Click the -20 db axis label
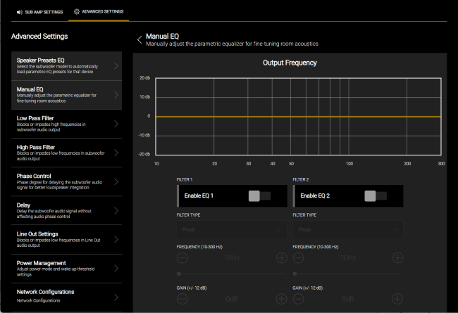 click(x=144, y=154)
